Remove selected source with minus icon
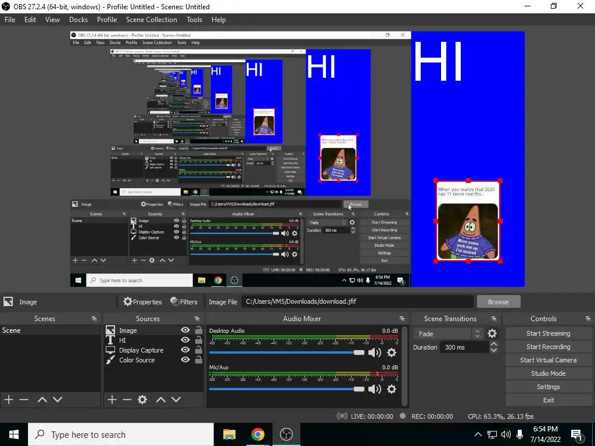Viewport: 595px width, 446px height. pyautogui.click(x=127, y=400)
